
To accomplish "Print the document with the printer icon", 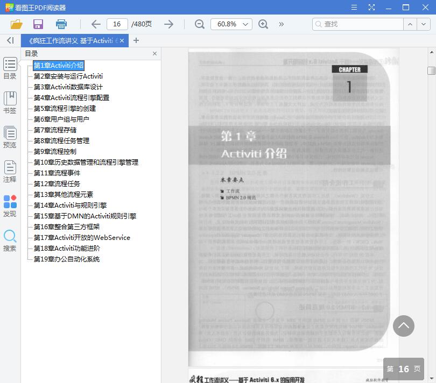I will point(61,24).
